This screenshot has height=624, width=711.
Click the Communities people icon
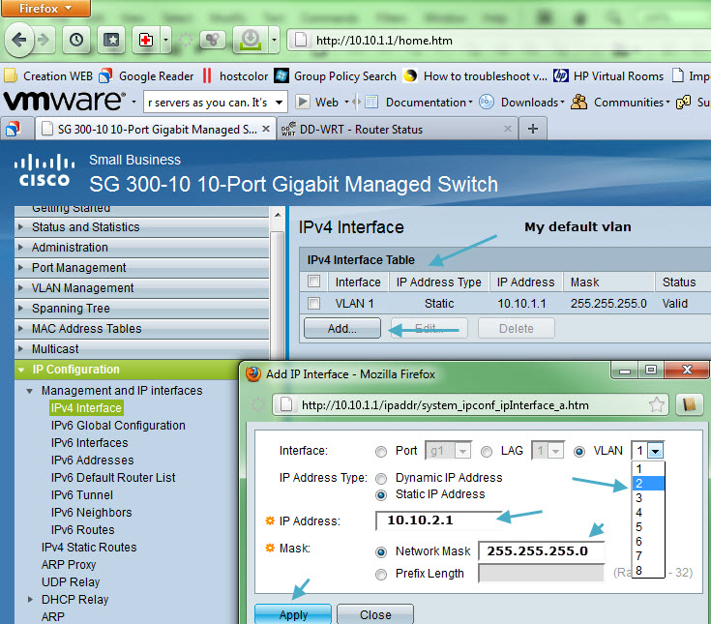pyautogui.click(x=579, y=102)
